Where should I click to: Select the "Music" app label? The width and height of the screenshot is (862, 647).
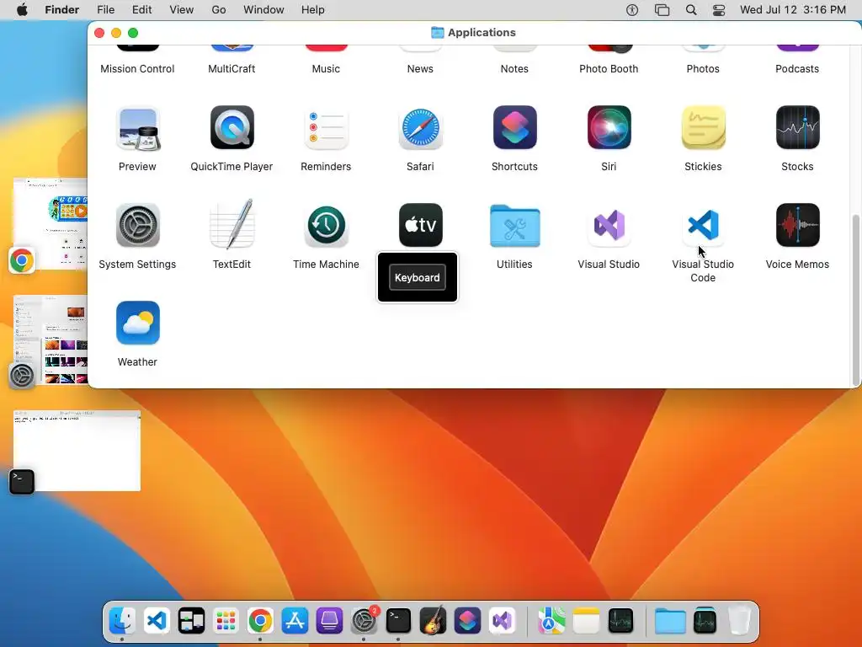(x=326, y=69)
